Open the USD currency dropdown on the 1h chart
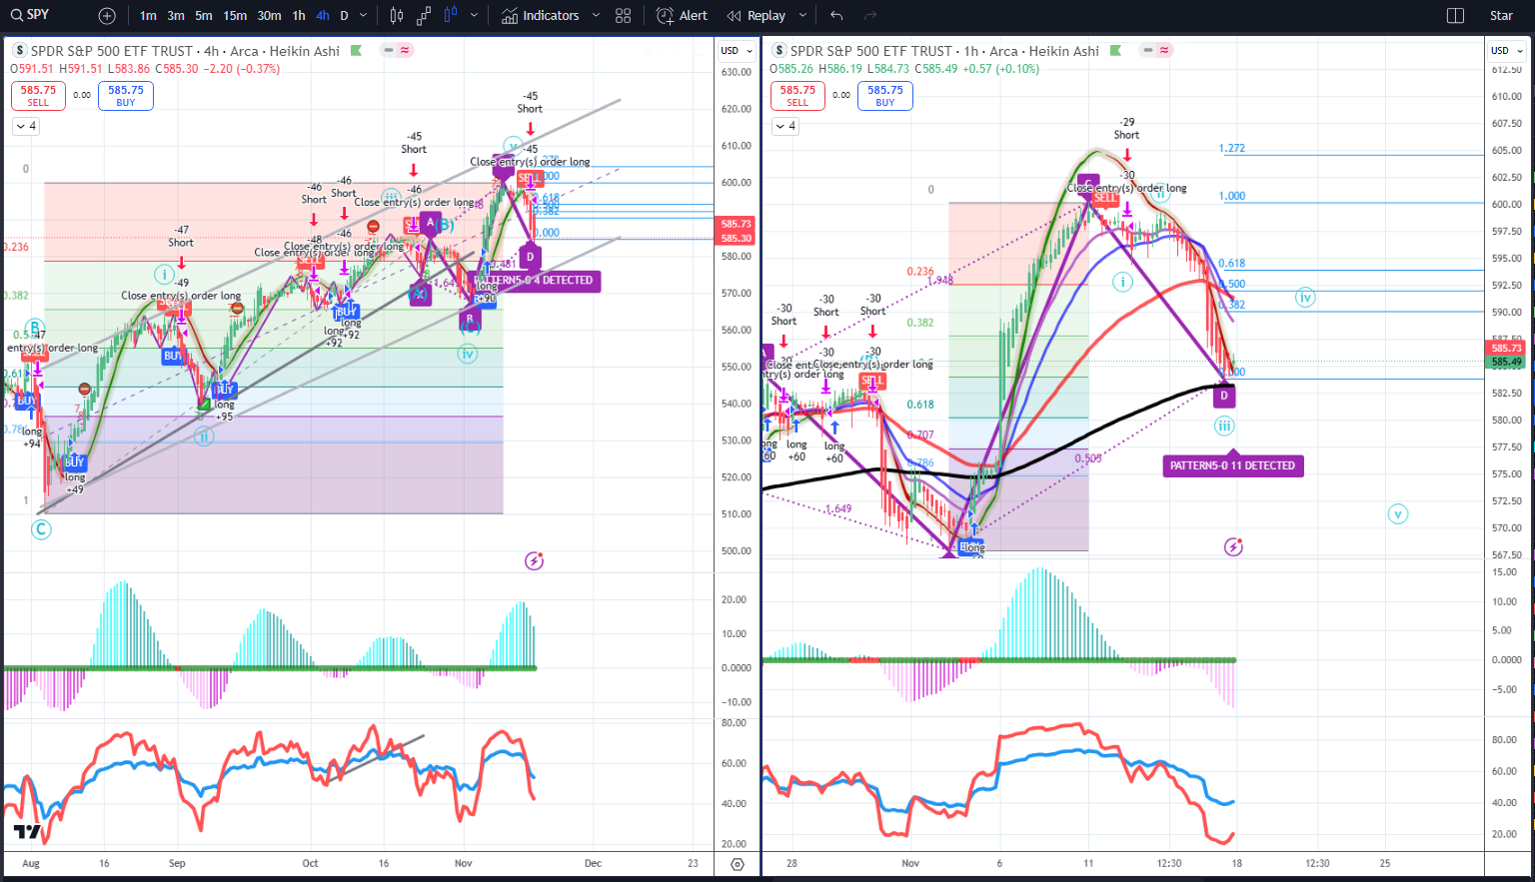The width and height of the screenshot is (1535, 882). coord(1506,50)
